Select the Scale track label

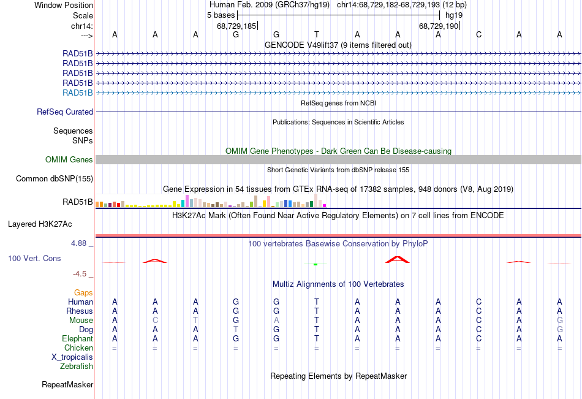(83, 15)
